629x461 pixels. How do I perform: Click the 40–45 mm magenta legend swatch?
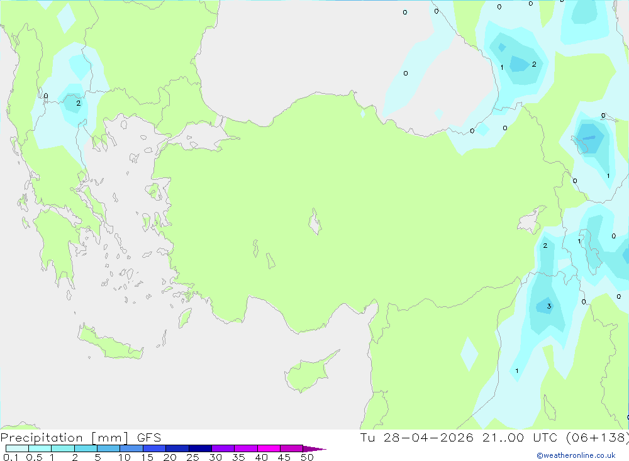(269, 448)
